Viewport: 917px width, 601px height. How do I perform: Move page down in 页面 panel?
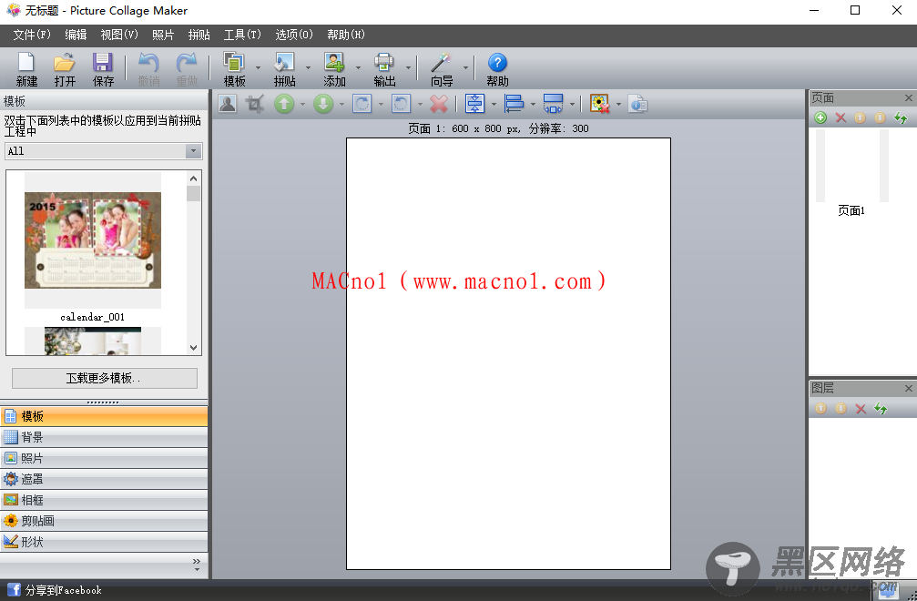tap(880, 118)
